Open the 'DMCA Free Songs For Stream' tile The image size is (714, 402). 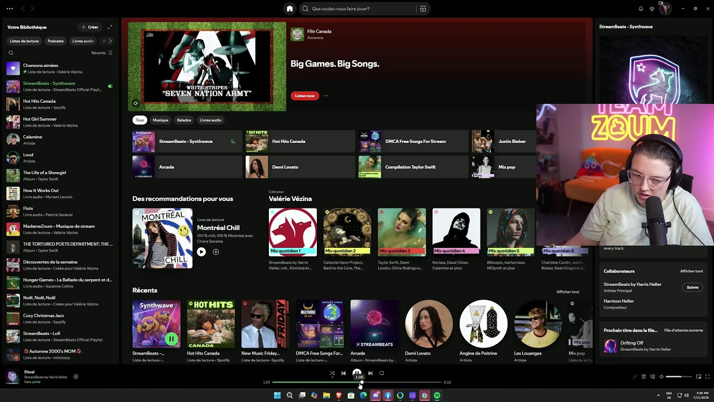pyautogui.click(x=413, y=141)
